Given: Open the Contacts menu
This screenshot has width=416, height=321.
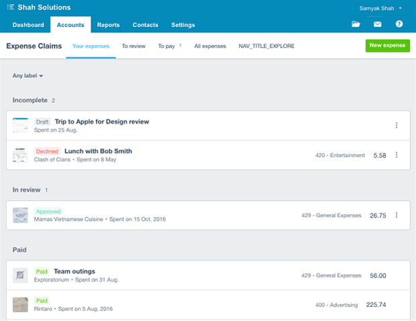Looking at the screenshot, I should coord(146,25).
